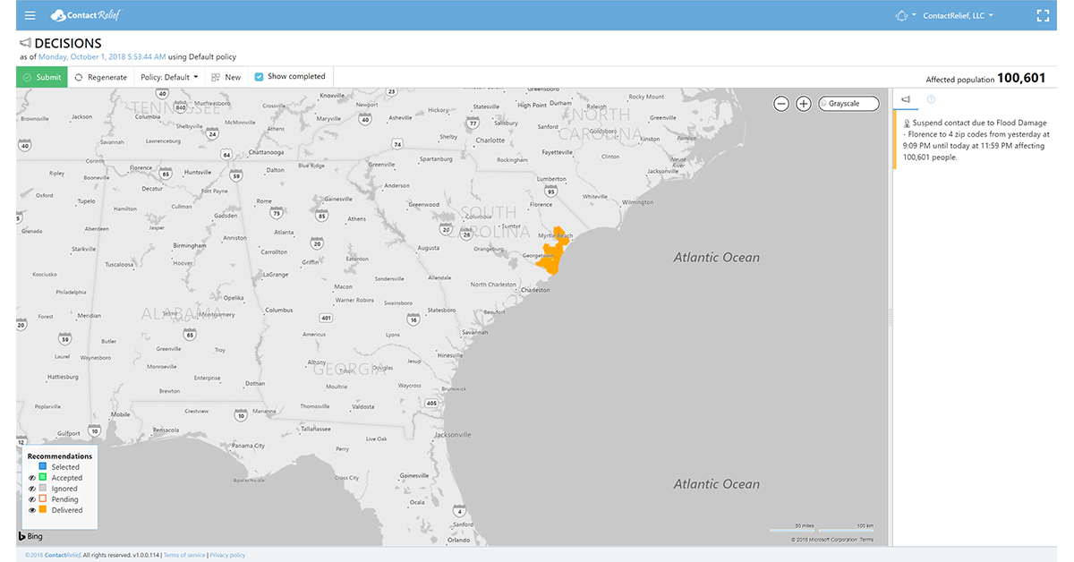
Task: Toggle fullscreen mode icon
Action: (1042, 15)
